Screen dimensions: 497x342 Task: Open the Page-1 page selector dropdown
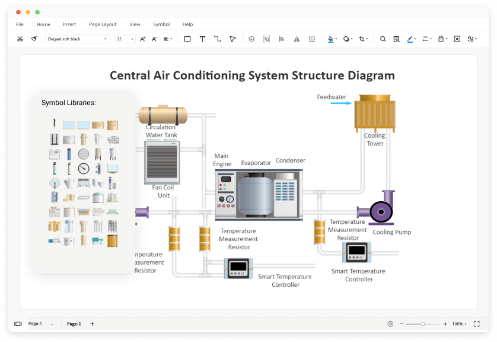point(41,324)
